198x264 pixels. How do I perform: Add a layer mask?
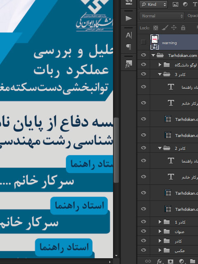tap(170, 261)
